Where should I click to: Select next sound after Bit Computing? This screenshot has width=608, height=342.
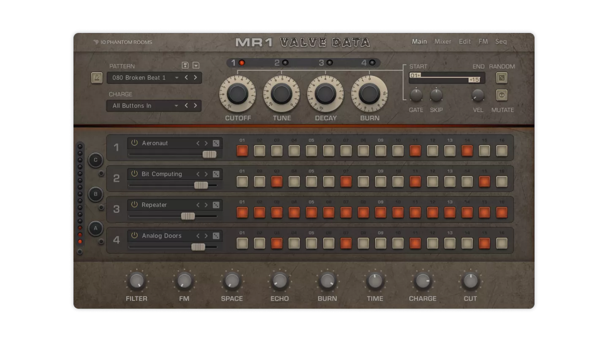[206, 174]
